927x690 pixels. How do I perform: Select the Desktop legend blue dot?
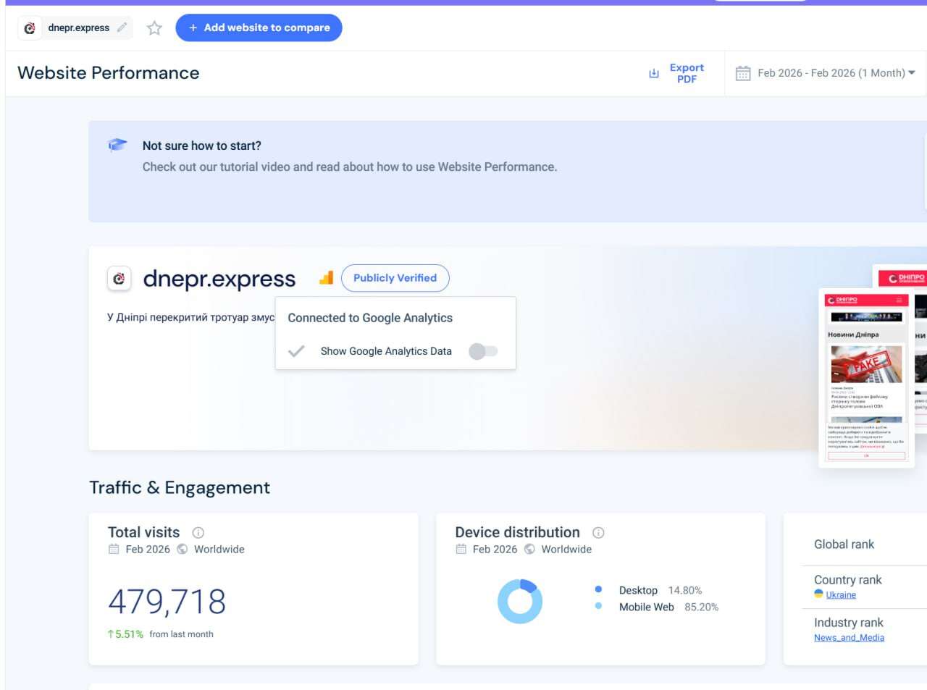(598, 589)
